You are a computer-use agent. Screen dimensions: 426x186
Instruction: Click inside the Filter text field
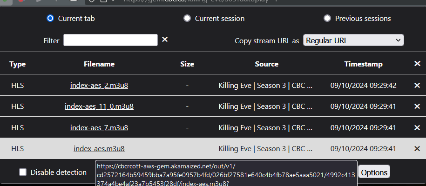[110, 40]
